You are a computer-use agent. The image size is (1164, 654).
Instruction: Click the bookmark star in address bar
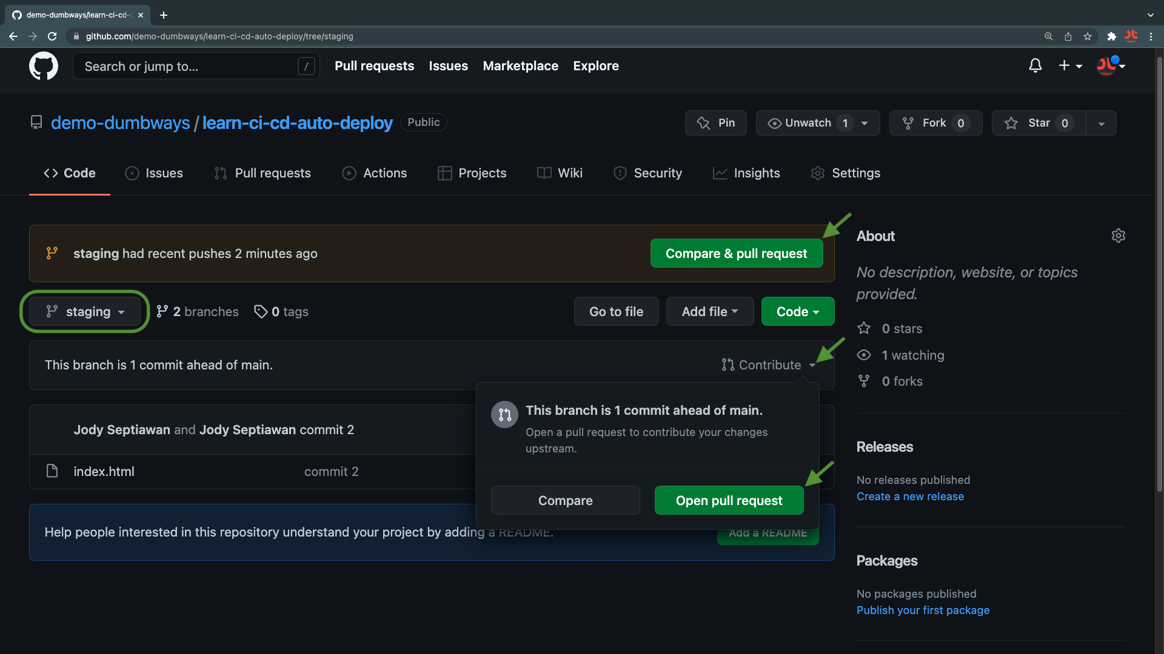(x=1088, y=36)
